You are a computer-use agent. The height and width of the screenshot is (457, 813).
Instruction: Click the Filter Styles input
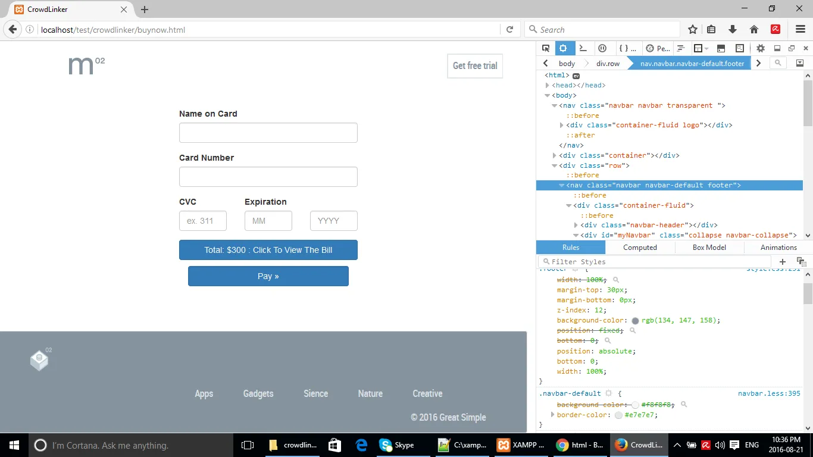(x=655, y=262)
